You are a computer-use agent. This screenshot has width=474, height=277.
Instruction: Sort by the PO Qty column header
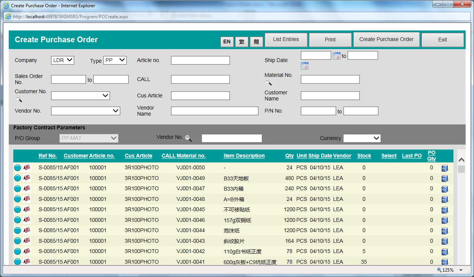click(x=432, y=156)
